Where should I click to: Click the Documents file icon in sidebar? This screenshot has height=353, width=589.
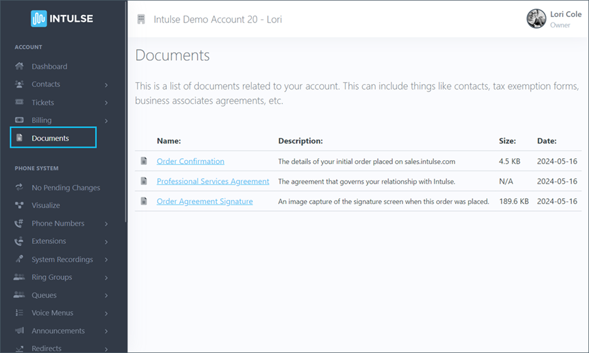coord(20,138)
